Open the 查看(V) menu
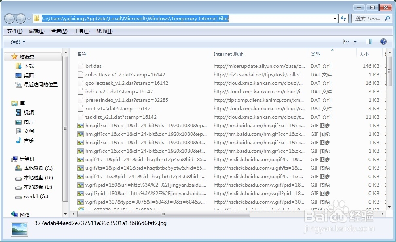 point(59,31)
